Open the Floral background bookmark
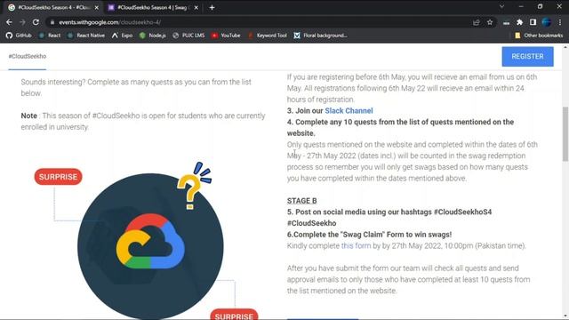Image resolution: width=569 pixels, height=320 pixels. pyautogui.click(x=320, y=36)
